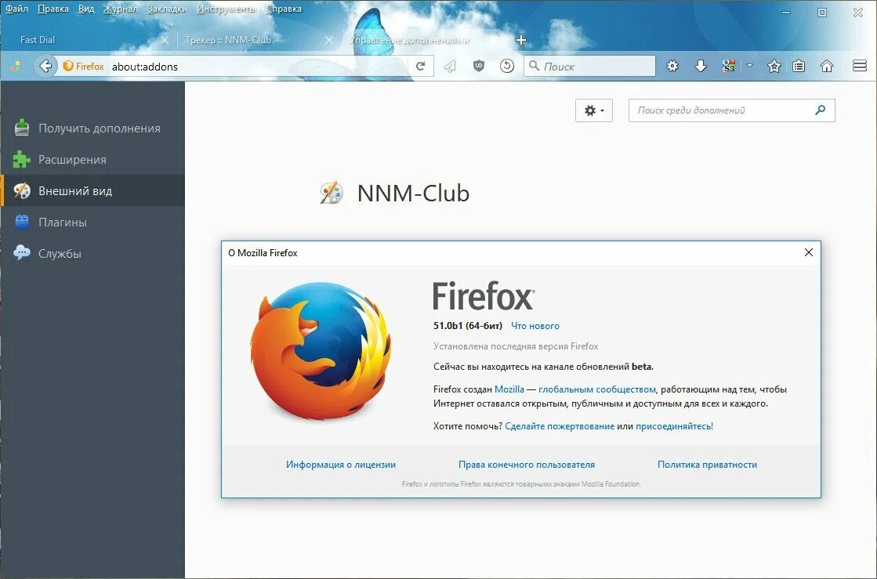This screenshot has height=579, width=877.
Task: Follow the Mozilla link
Action: (509, 389)
